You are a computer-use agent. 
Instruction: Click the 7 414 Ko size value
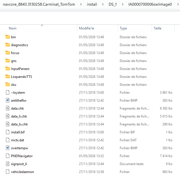(x=166, y=156)
